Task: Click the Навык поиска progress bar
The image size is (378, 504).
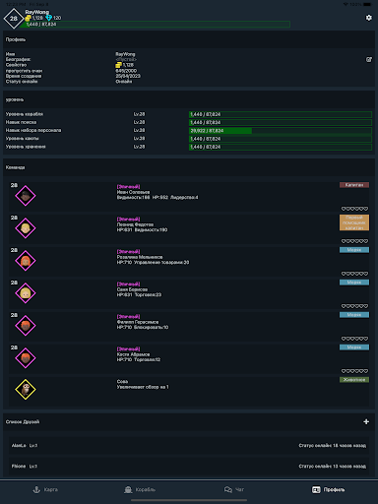Action: click(281, 122)
